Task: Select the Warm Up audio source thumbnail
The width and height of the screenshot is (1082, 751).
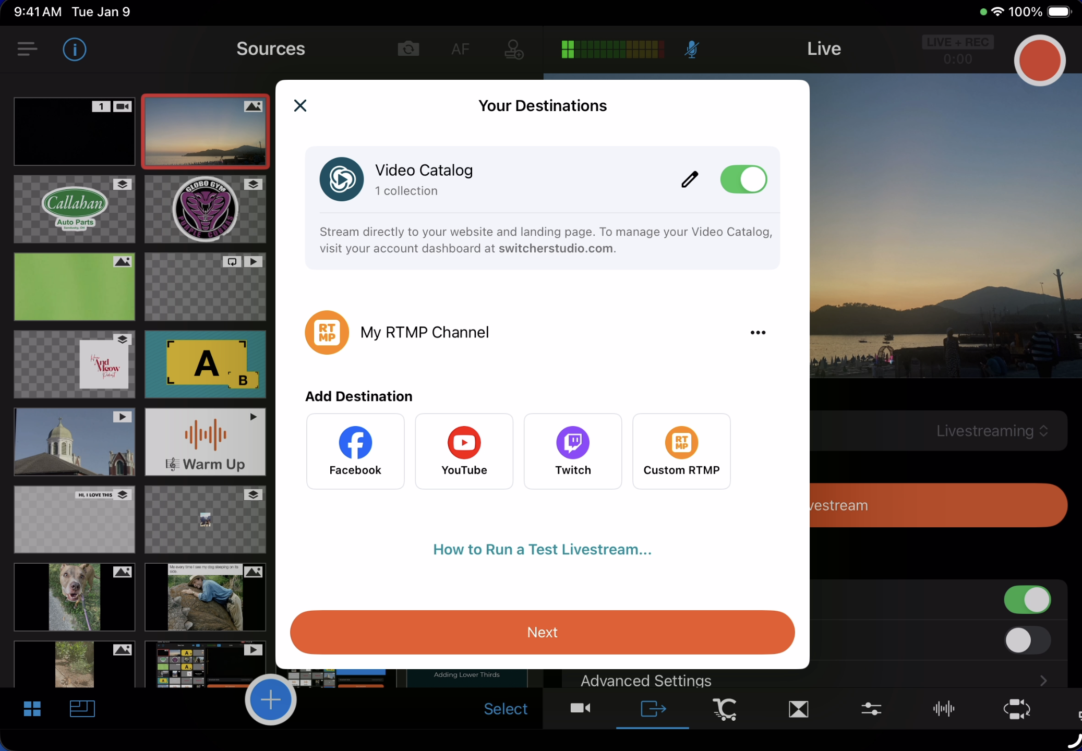Action: 205,442
